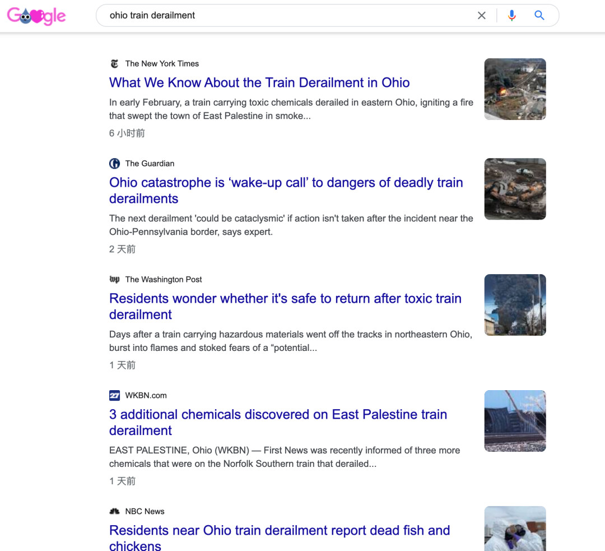Click the blue magnifier search icon

pyautogui.click(x=539, y=16)
